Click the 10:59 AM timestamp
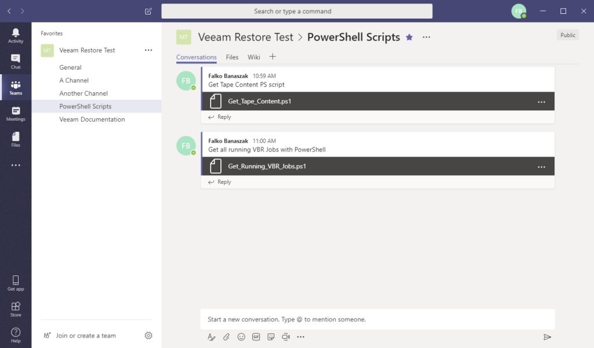This screenshot has width=594, height=348. click(x=264, y=76)
